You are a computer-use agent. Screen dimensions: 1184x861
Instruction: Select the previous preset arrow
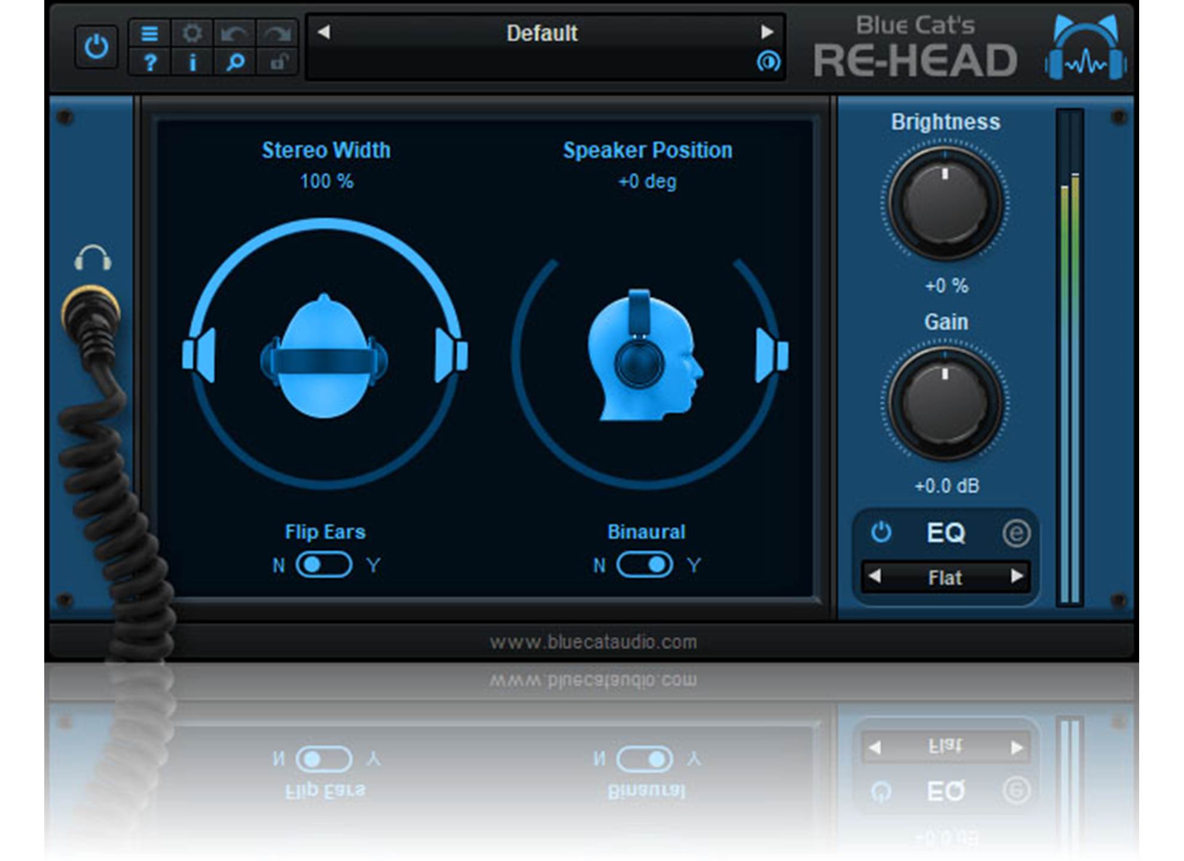click(x=324, y=32)
